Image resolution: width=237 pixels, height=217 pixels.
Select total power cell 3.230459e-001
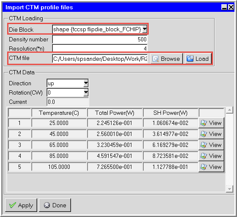115,145
